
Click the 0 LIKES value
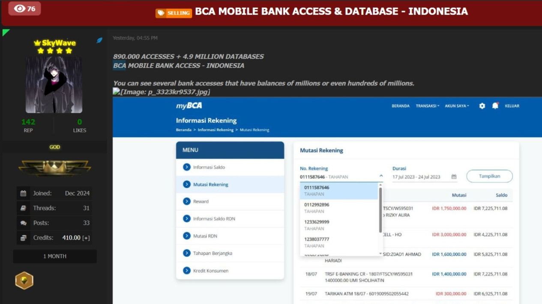(80, 122)
